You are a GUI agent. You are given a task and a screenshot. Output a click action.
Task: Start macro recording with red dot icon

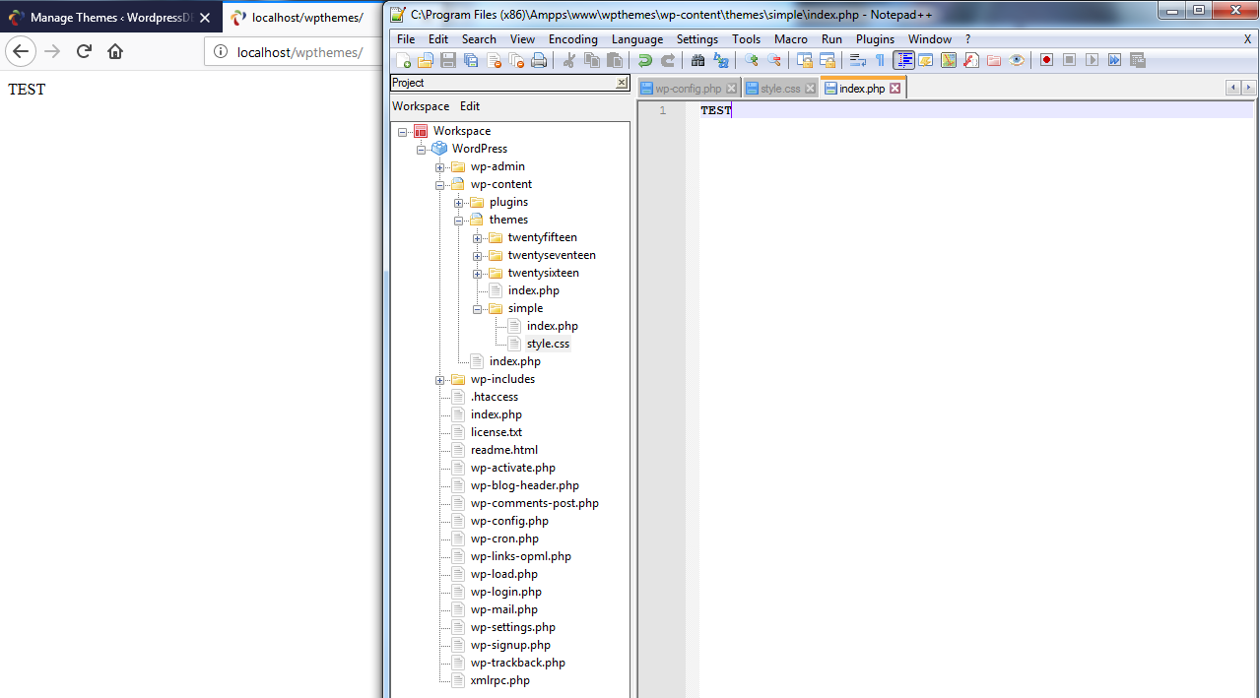coord(1046,60)
